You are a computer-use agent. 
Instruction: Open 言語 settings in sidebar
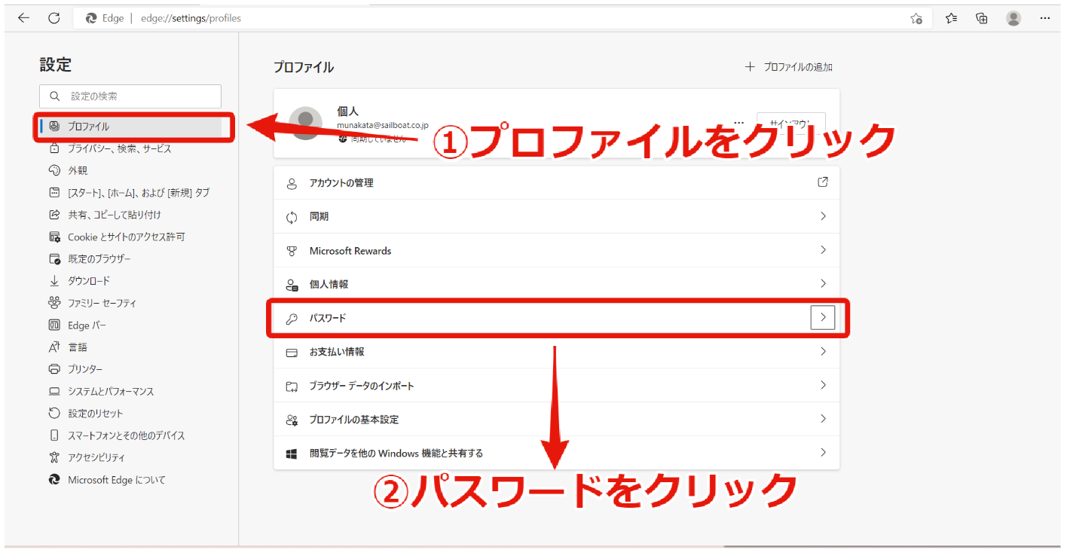pyautogui.click(x=68, y=347)
